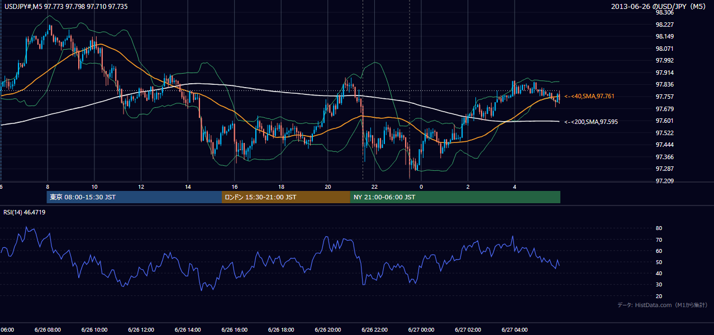
Task: Click price axis value 97.209
Action: point(664,181)
